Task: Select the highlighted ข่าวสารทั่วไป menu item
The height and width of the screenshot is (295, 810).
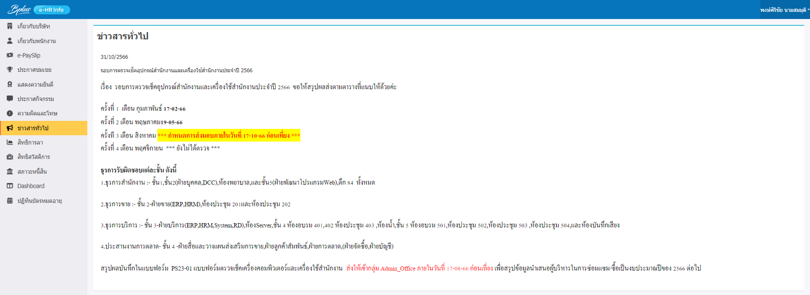Action: pyautogui.click(x=43, y=128)
